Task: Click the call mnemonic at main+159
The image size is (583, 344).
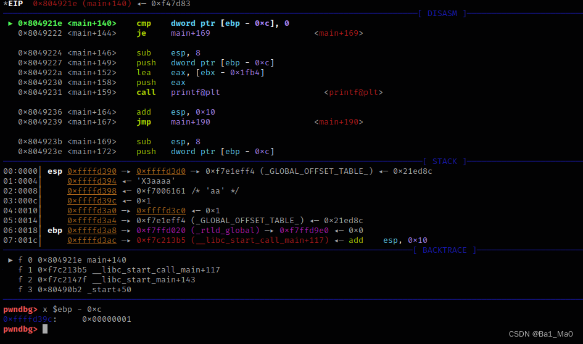Action: [146, 92]
